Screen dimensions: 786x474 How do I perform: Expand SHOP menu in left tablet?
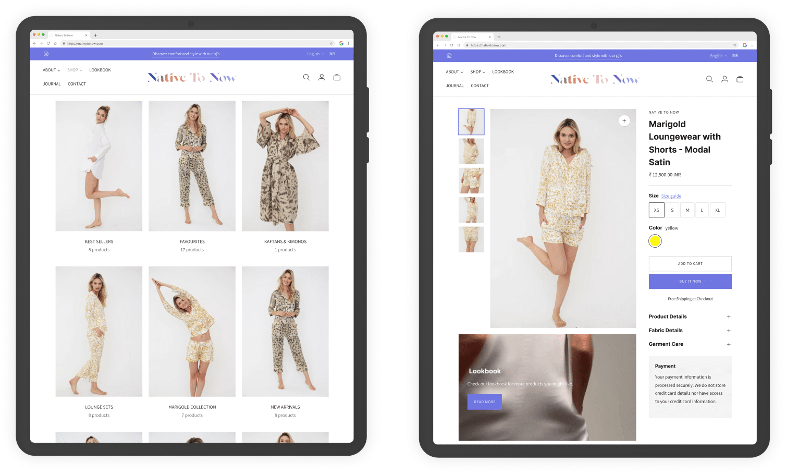tap(75, 70)
